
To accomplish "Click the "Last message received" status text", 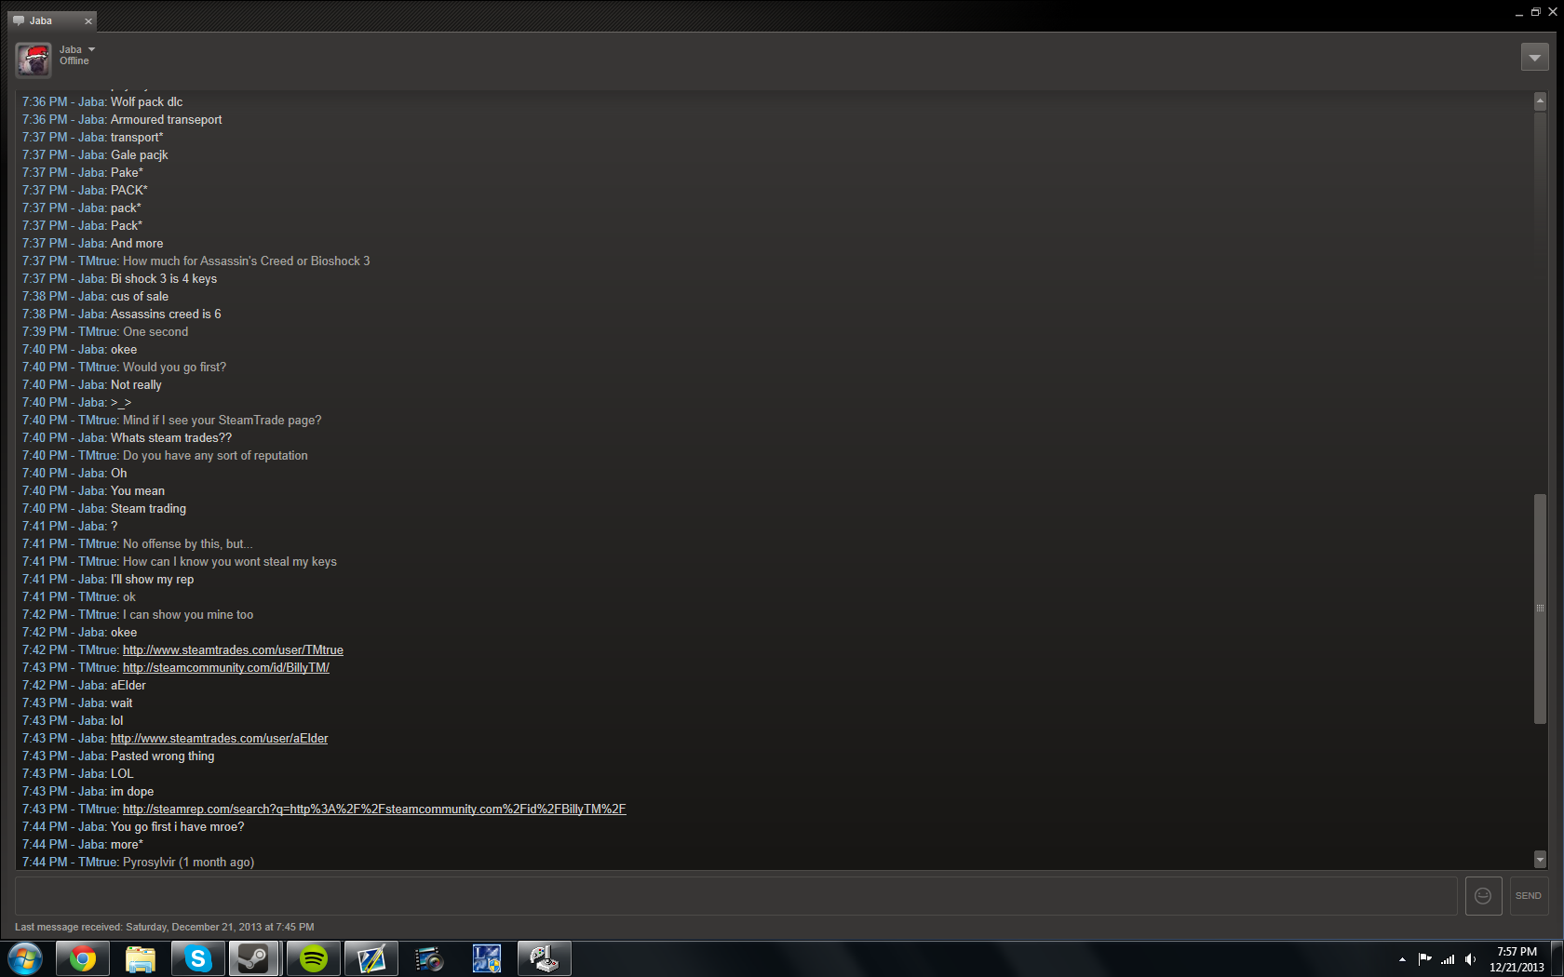I will coord(164,928).
